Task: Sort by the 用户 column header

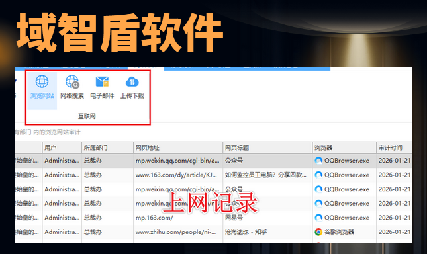Action: [x=62, y=148]
